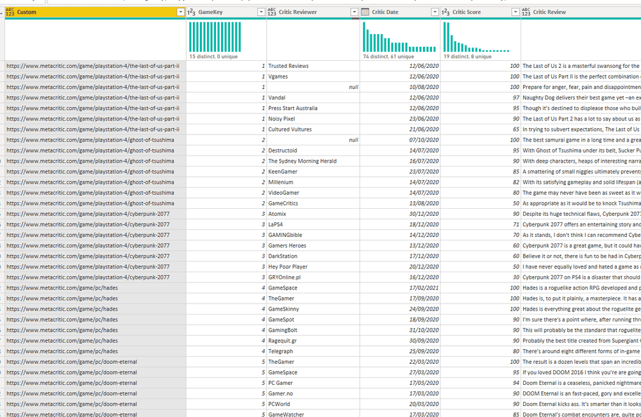Click '15 distinct, 0 unique' label
Image resolution: width=641 pixels, height=417 pixels.
click(x=213, y=56)
